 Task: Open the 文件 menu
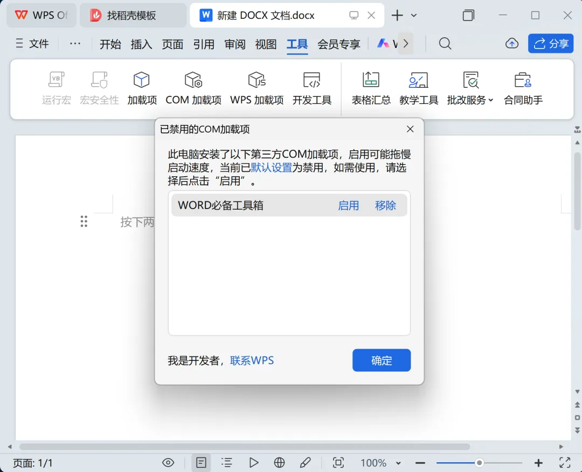[32, 44]
